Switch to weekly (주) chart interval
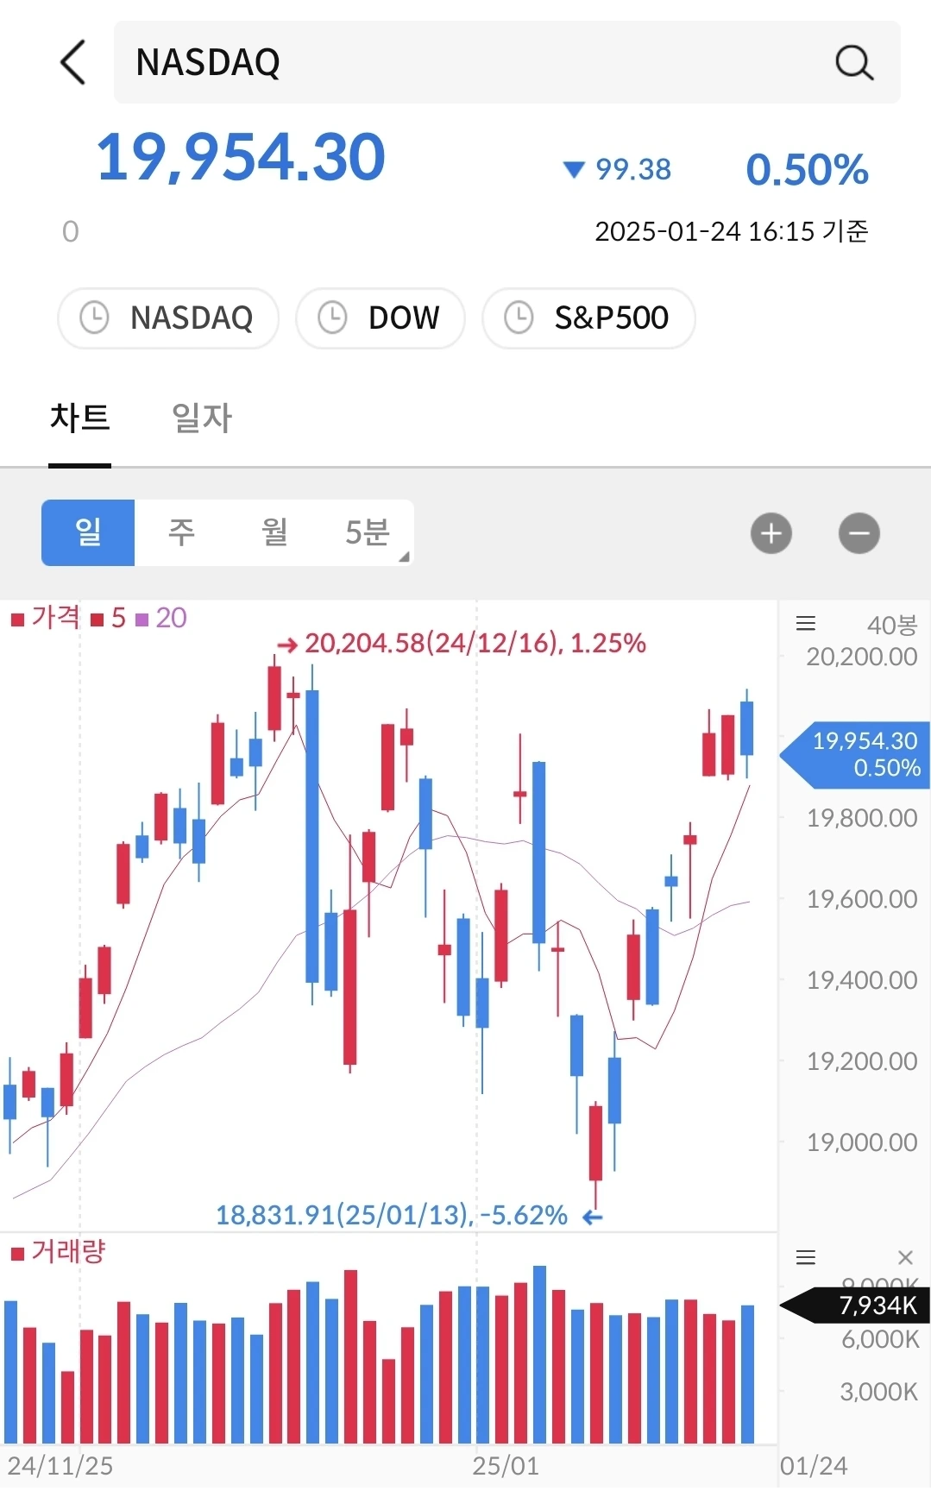931x1491 pixels. 181,532
